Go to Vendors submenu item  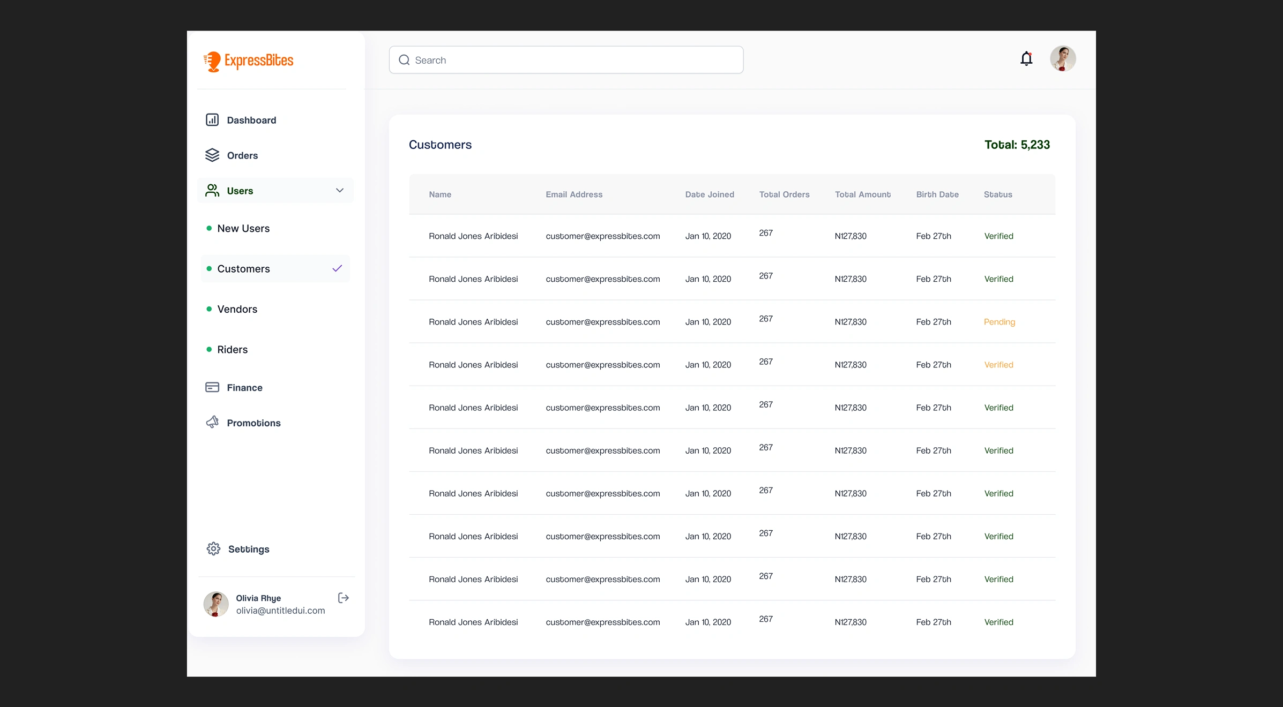coord(237,309)
